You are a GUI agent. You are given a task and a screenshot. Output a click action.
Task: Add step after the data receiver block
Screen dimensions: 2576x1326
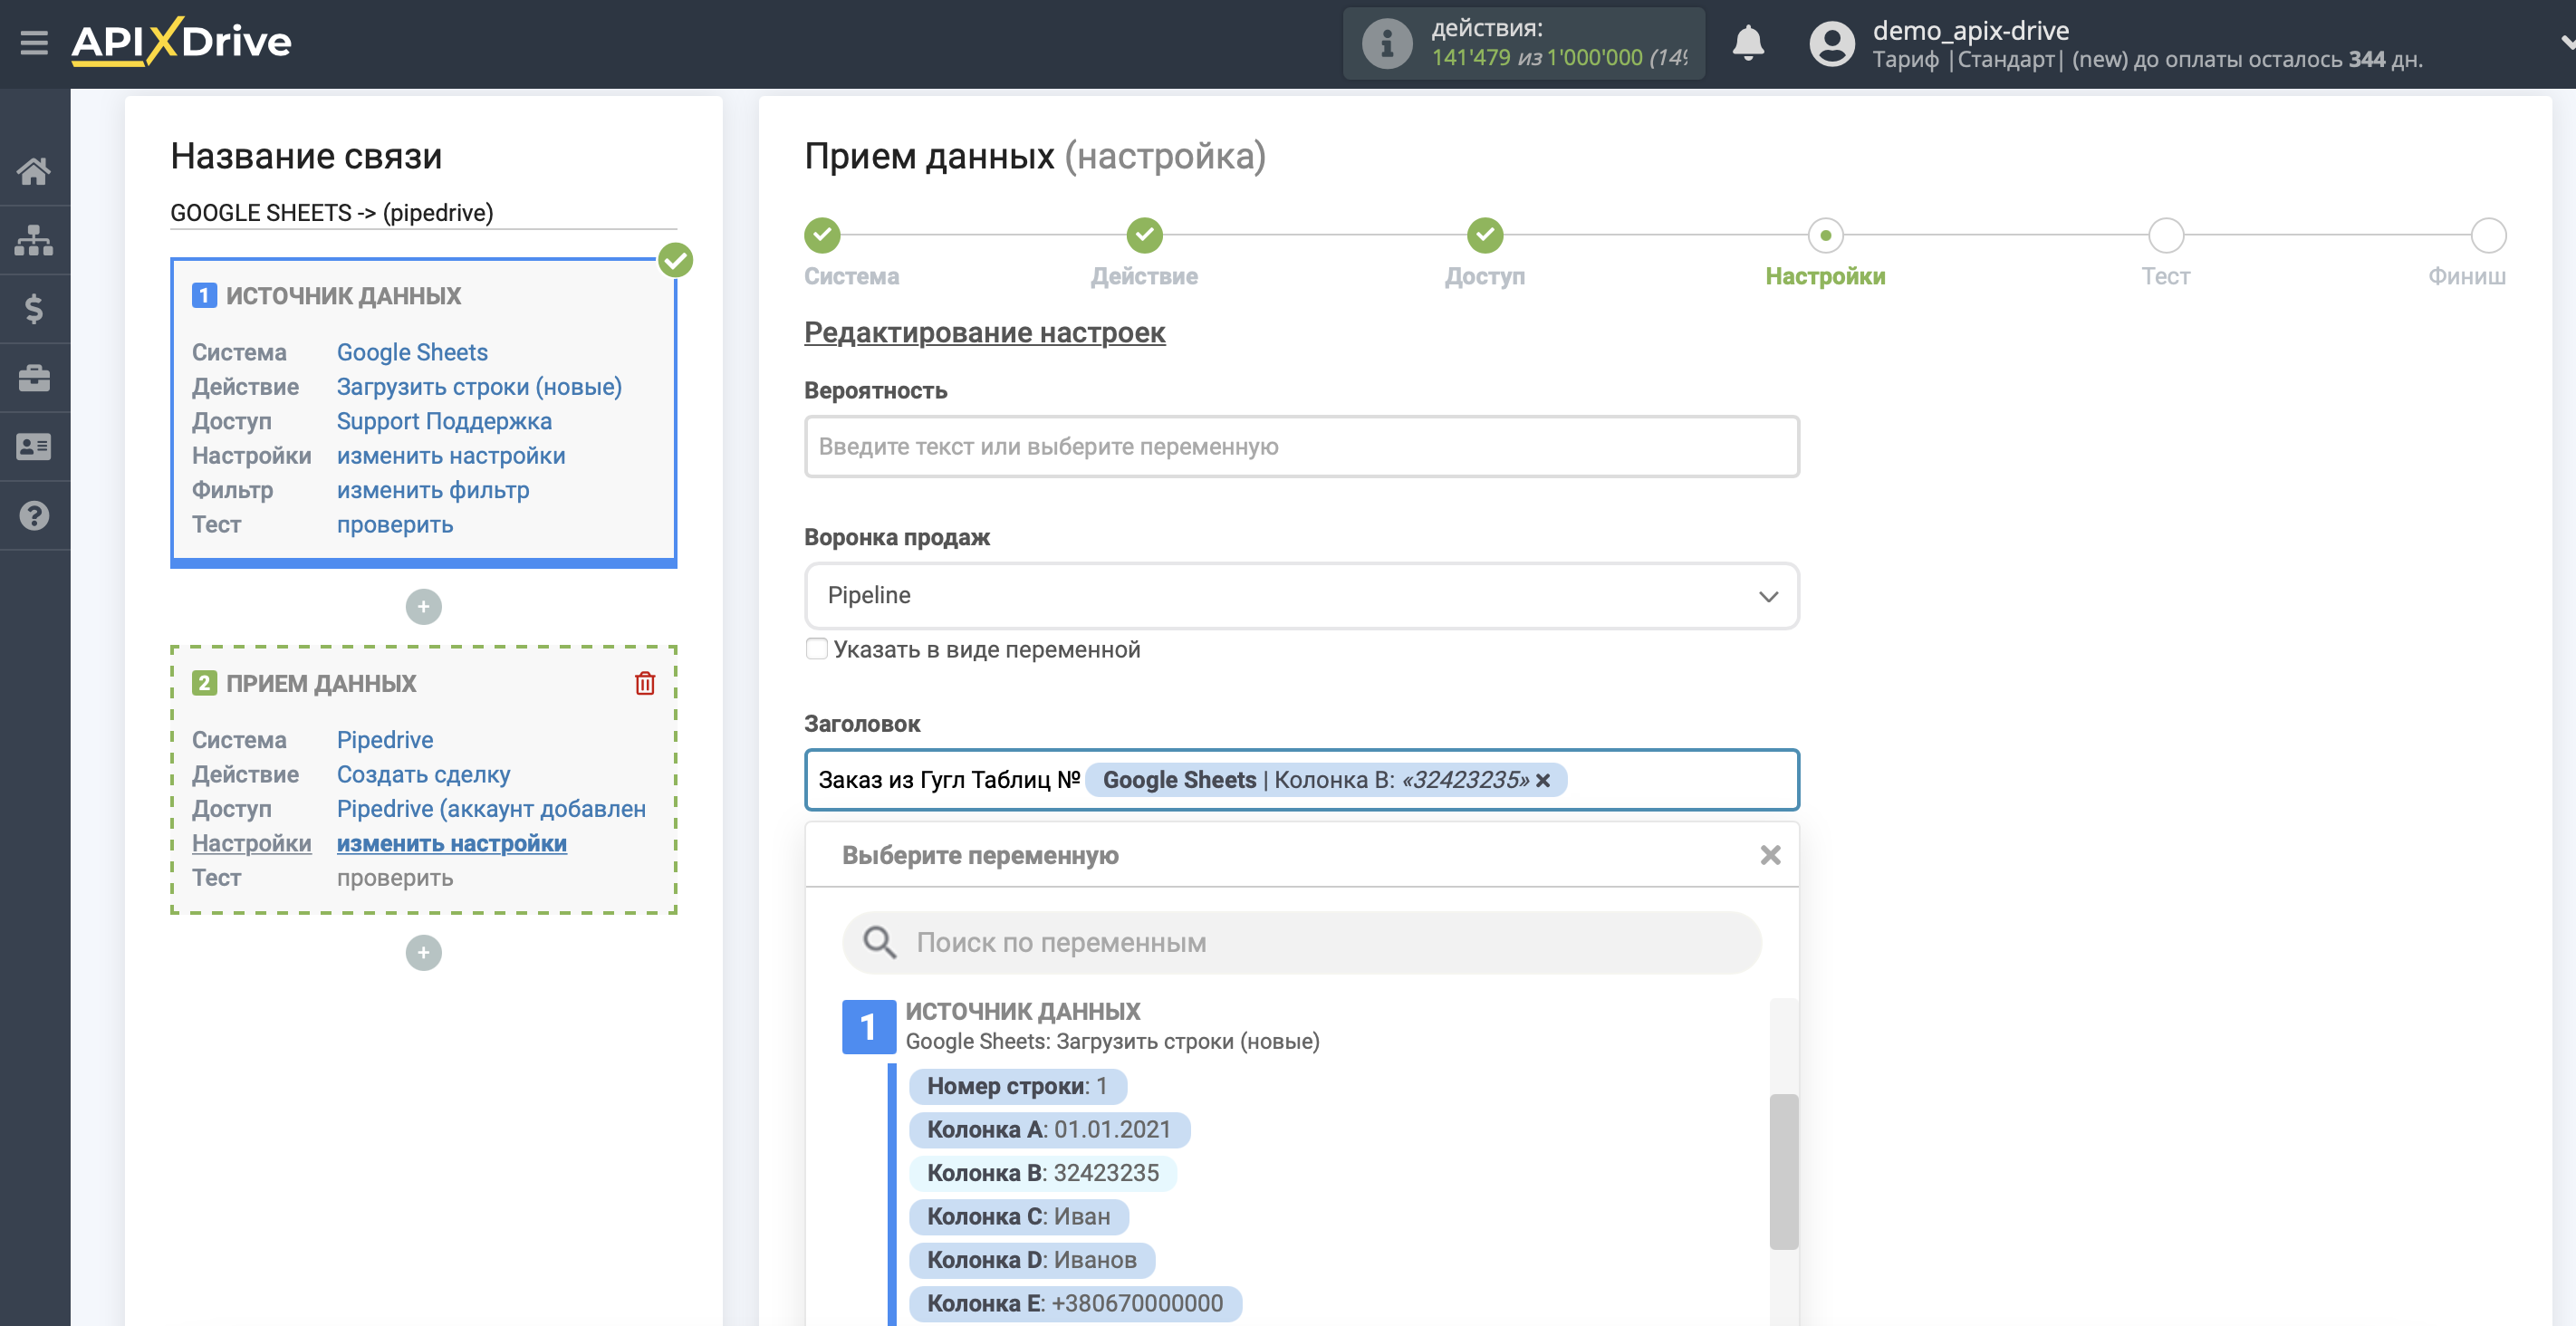[423, 952]
